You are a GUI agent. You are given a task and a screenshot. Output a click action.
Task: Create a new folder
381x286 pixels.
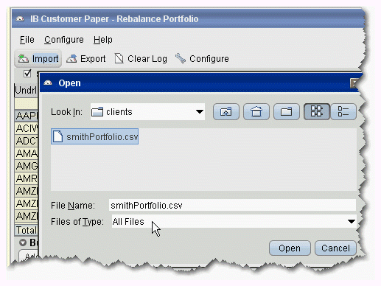click(x=287, y=112)
